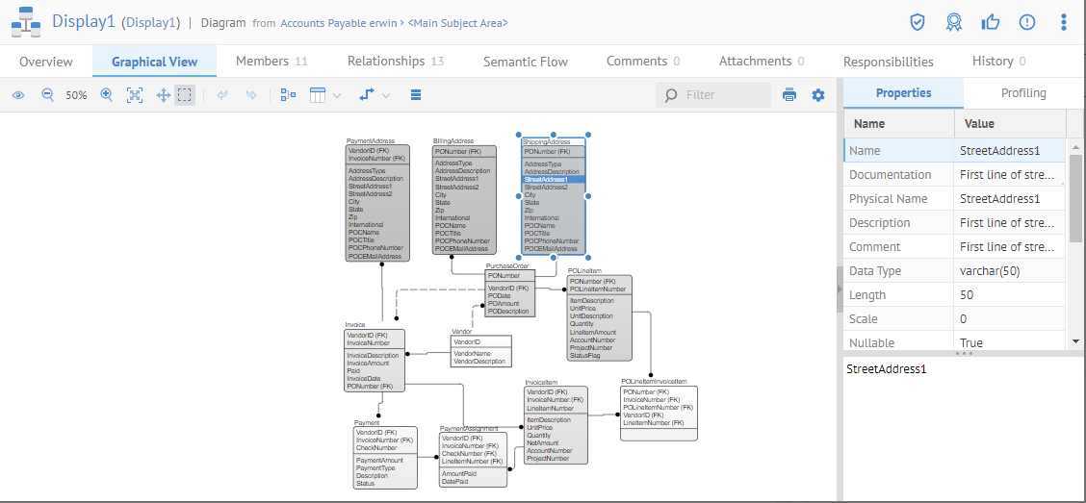Select the pan/move tool icon
1086x503 pixels.
163,95
